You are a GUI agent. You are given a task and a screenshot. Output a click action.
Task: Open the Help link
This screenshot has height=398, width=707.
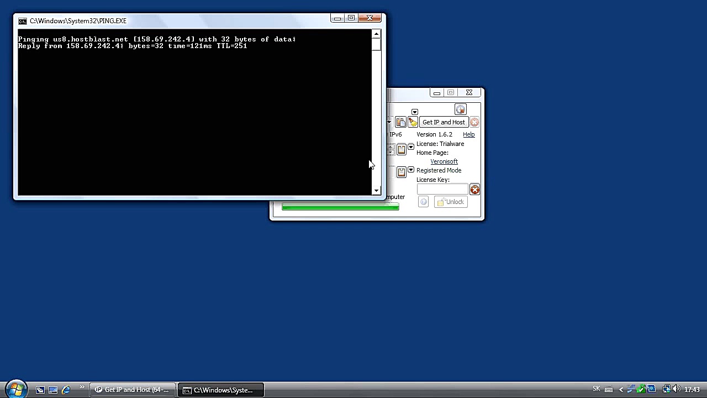468,134
